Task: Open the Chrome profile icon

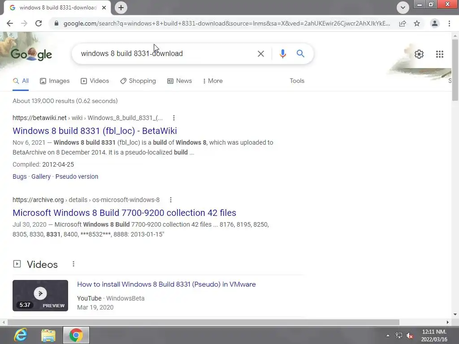Action: pos(435,23)
